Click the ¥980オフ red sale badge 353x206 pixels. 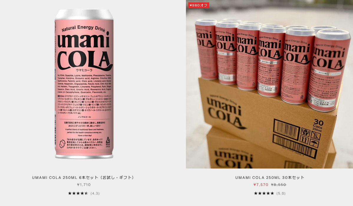coord(199,5)
